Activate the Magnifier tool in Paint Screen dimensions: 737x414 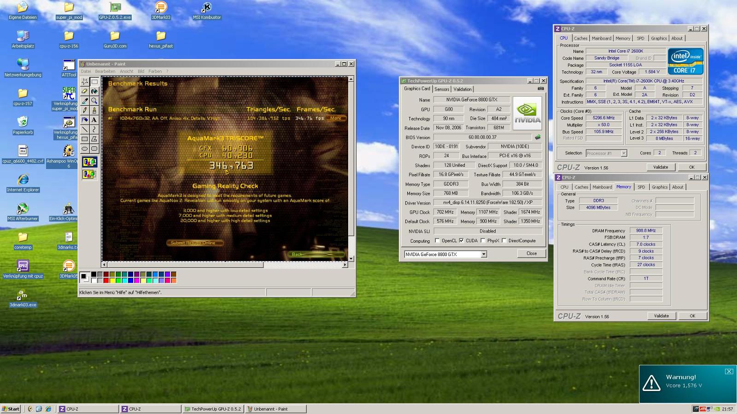(94, 101)
